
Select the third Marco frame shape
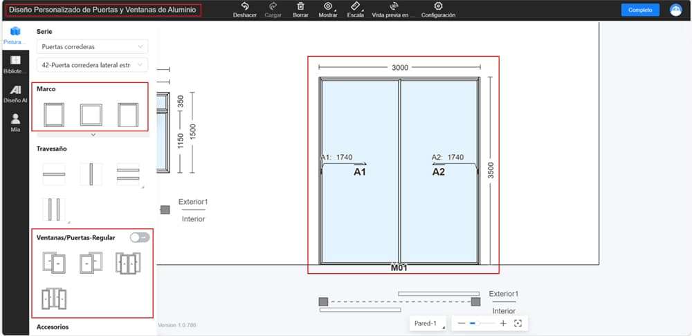point(128,115)
